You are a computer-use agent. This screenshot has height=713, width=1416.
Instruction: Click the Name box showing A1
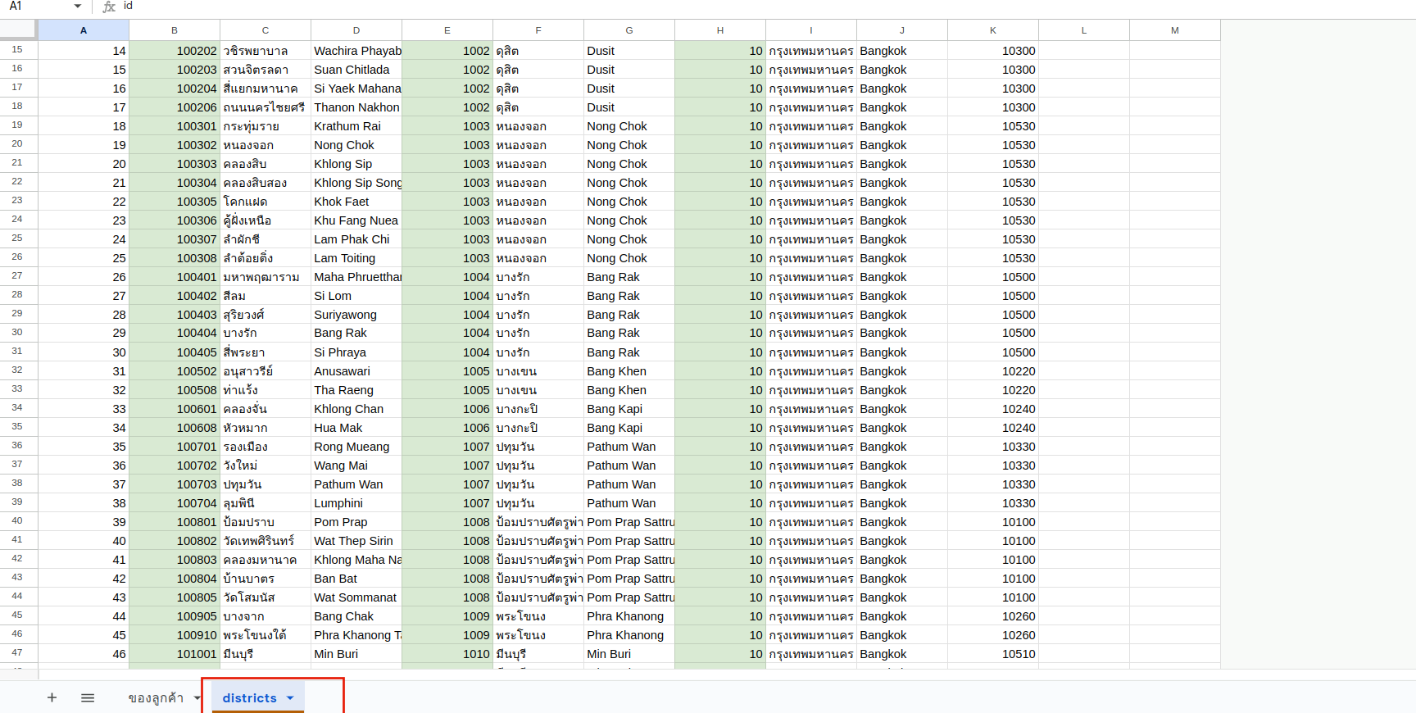[37, 7]
